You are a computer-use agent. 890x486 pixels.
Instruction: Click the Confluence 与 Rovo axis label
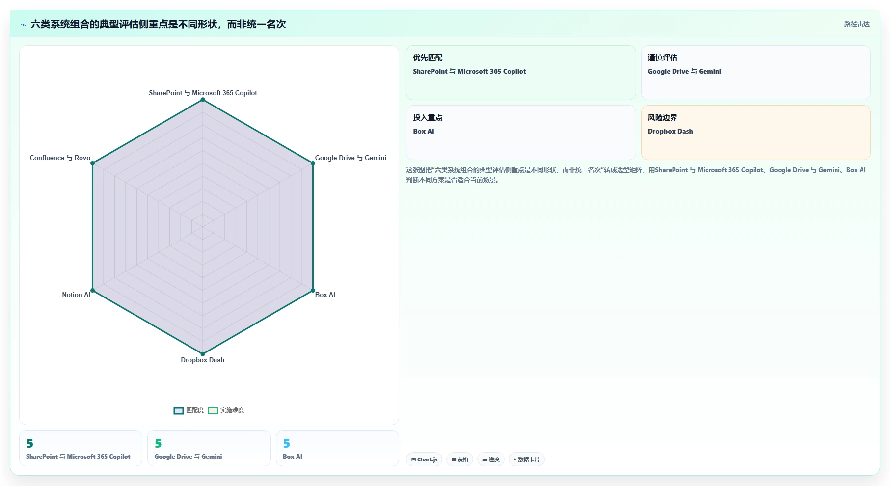60,158
